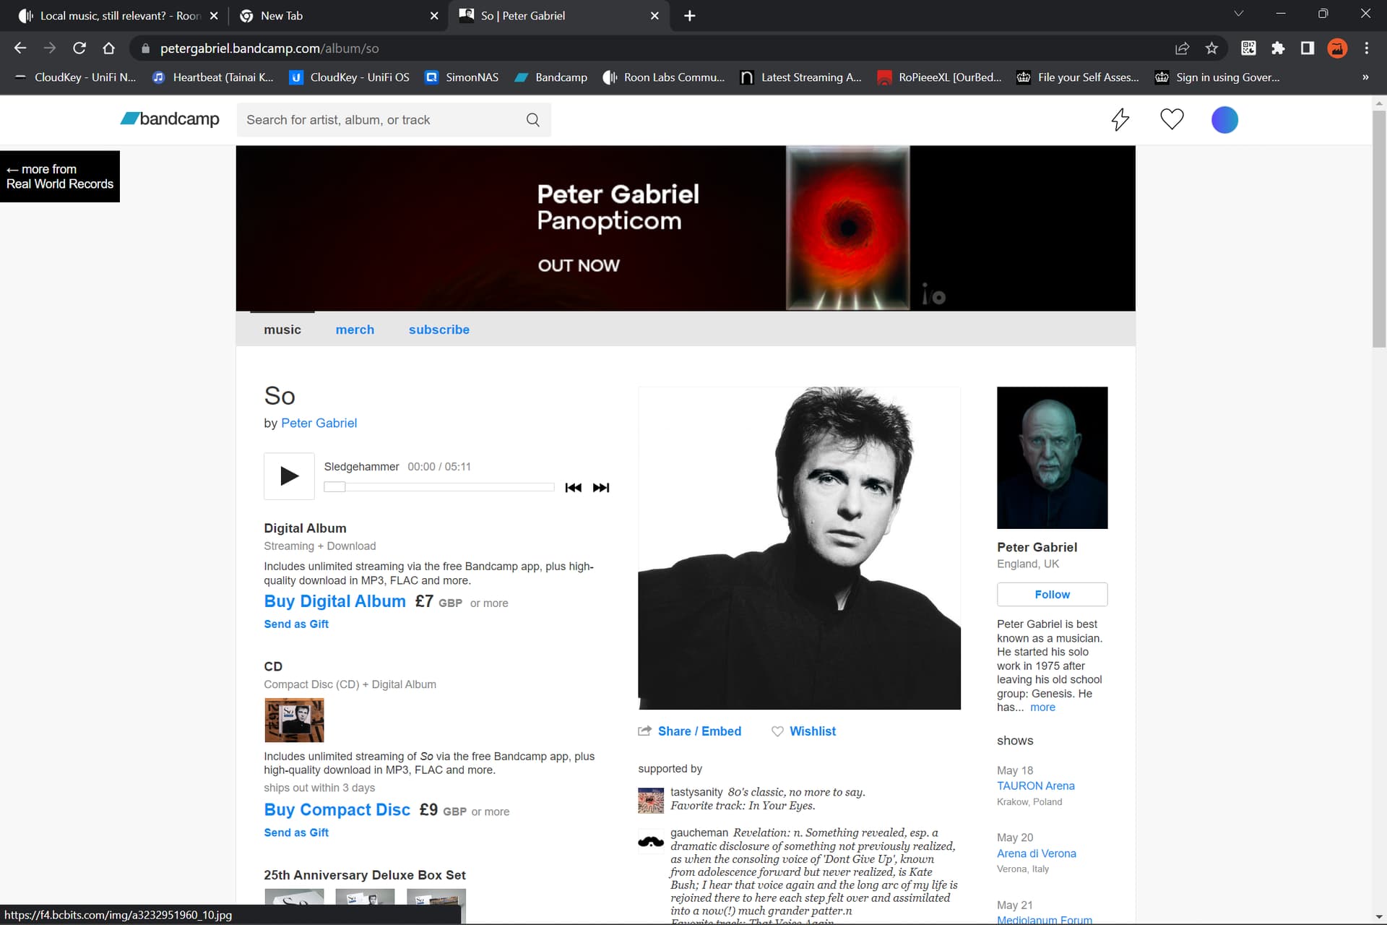Open the Bandcamp feed lightning icon
Screen dimensions: 1387x925
tap(1120, 119)
